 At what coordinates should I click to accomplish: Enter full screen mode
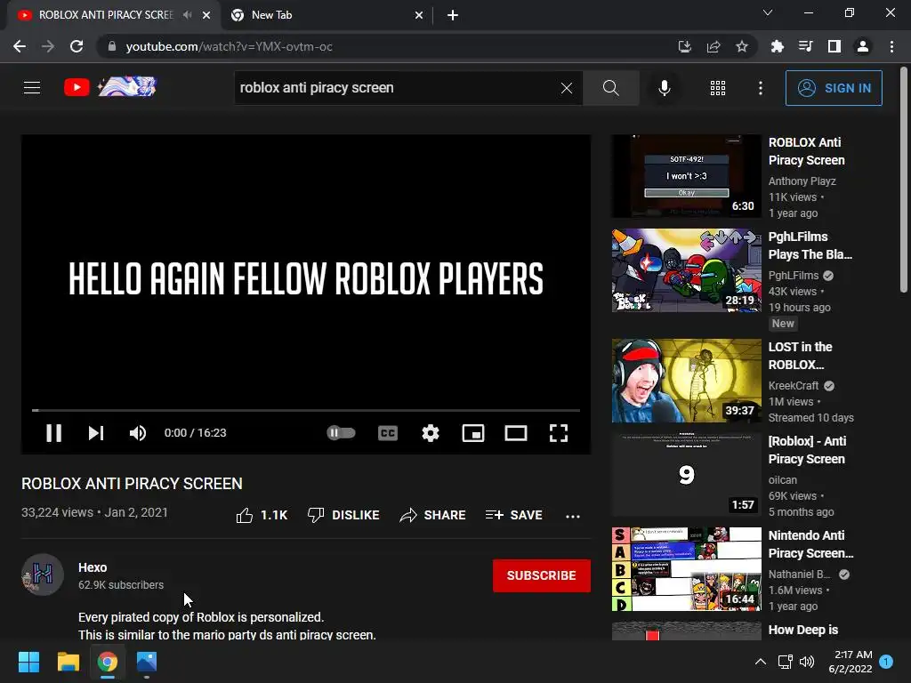(x=559, y=433)
